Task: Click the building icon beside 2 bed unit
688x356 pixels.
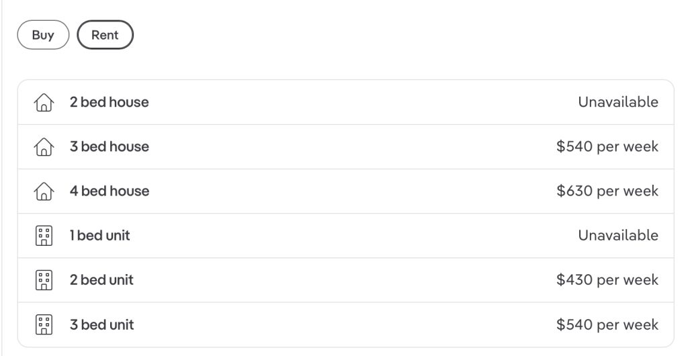Action: (44, 280)
